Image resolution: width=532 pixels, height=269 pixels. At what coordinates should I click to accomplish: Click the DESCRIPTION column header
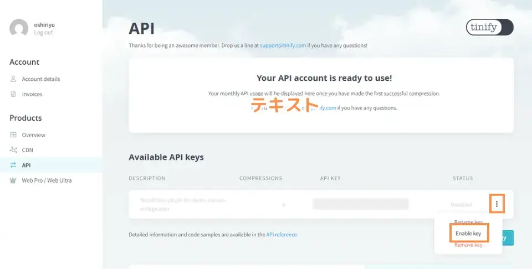147,178
